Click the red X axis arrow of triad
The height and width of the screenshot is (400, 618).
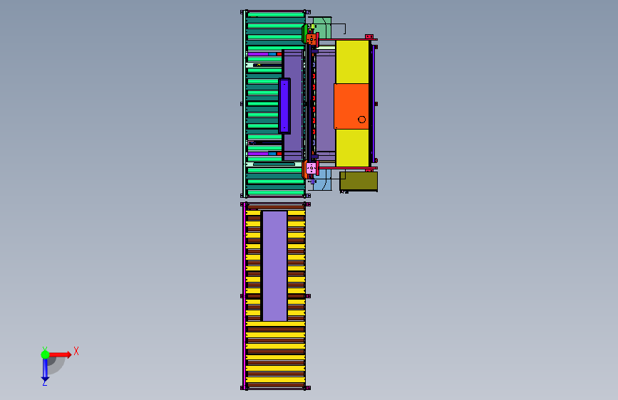(x=60, y=354)
